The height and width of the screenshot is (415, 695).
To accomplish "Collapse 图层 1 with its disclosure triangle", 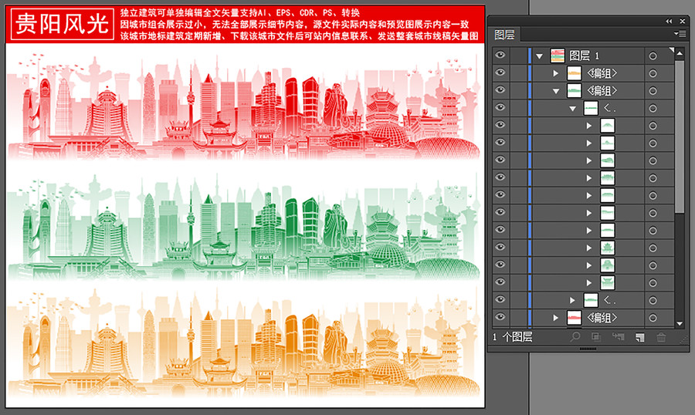I will [540, 56].
